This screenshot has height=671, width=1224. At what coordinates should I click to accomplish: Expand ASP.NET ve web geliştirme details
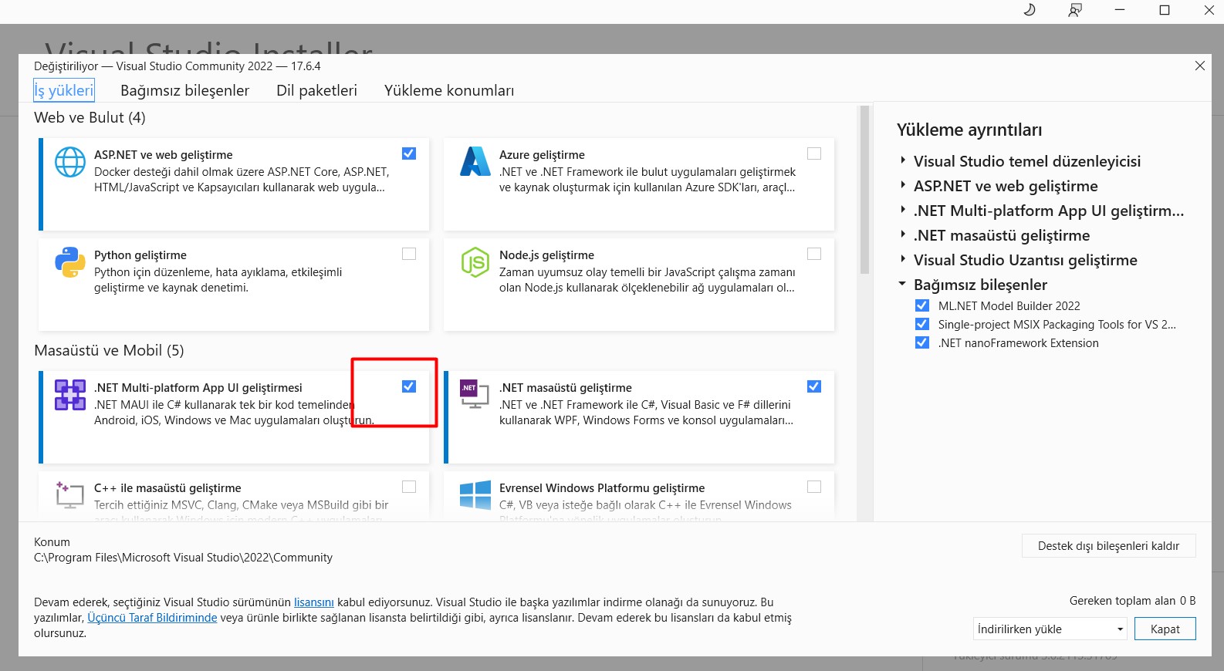pos(903,185)
